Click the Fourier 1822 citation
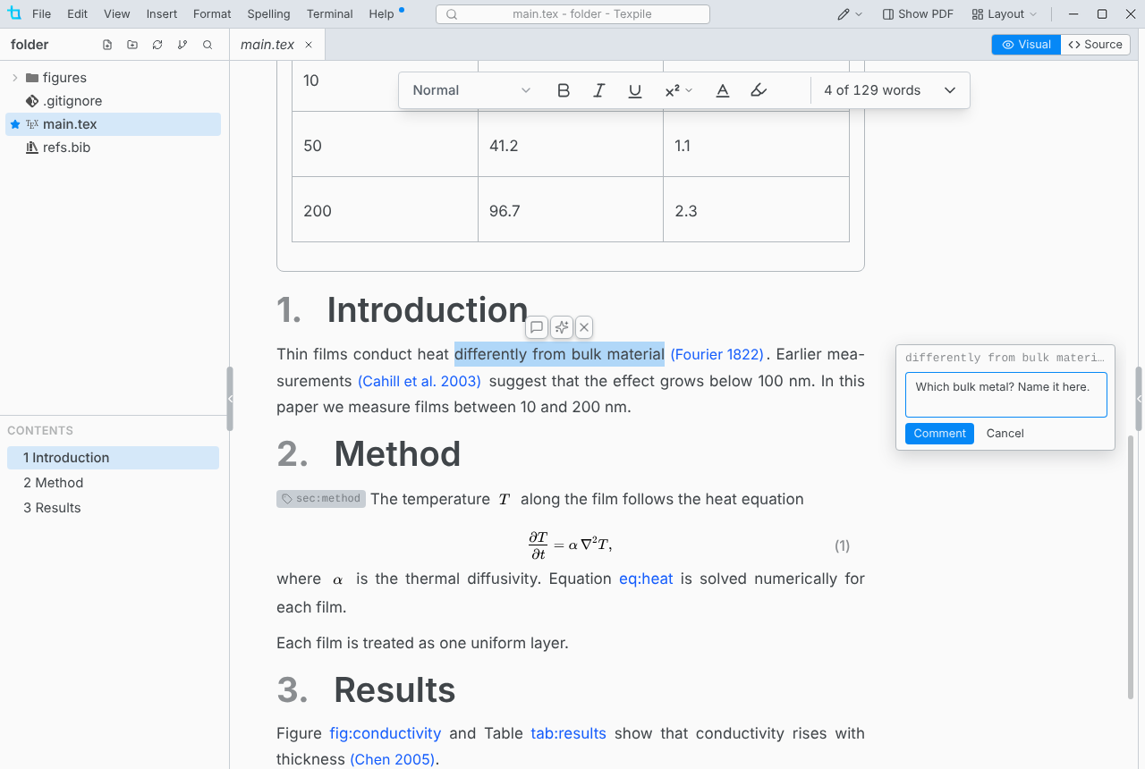1145x769 pixels. point(717,355)
